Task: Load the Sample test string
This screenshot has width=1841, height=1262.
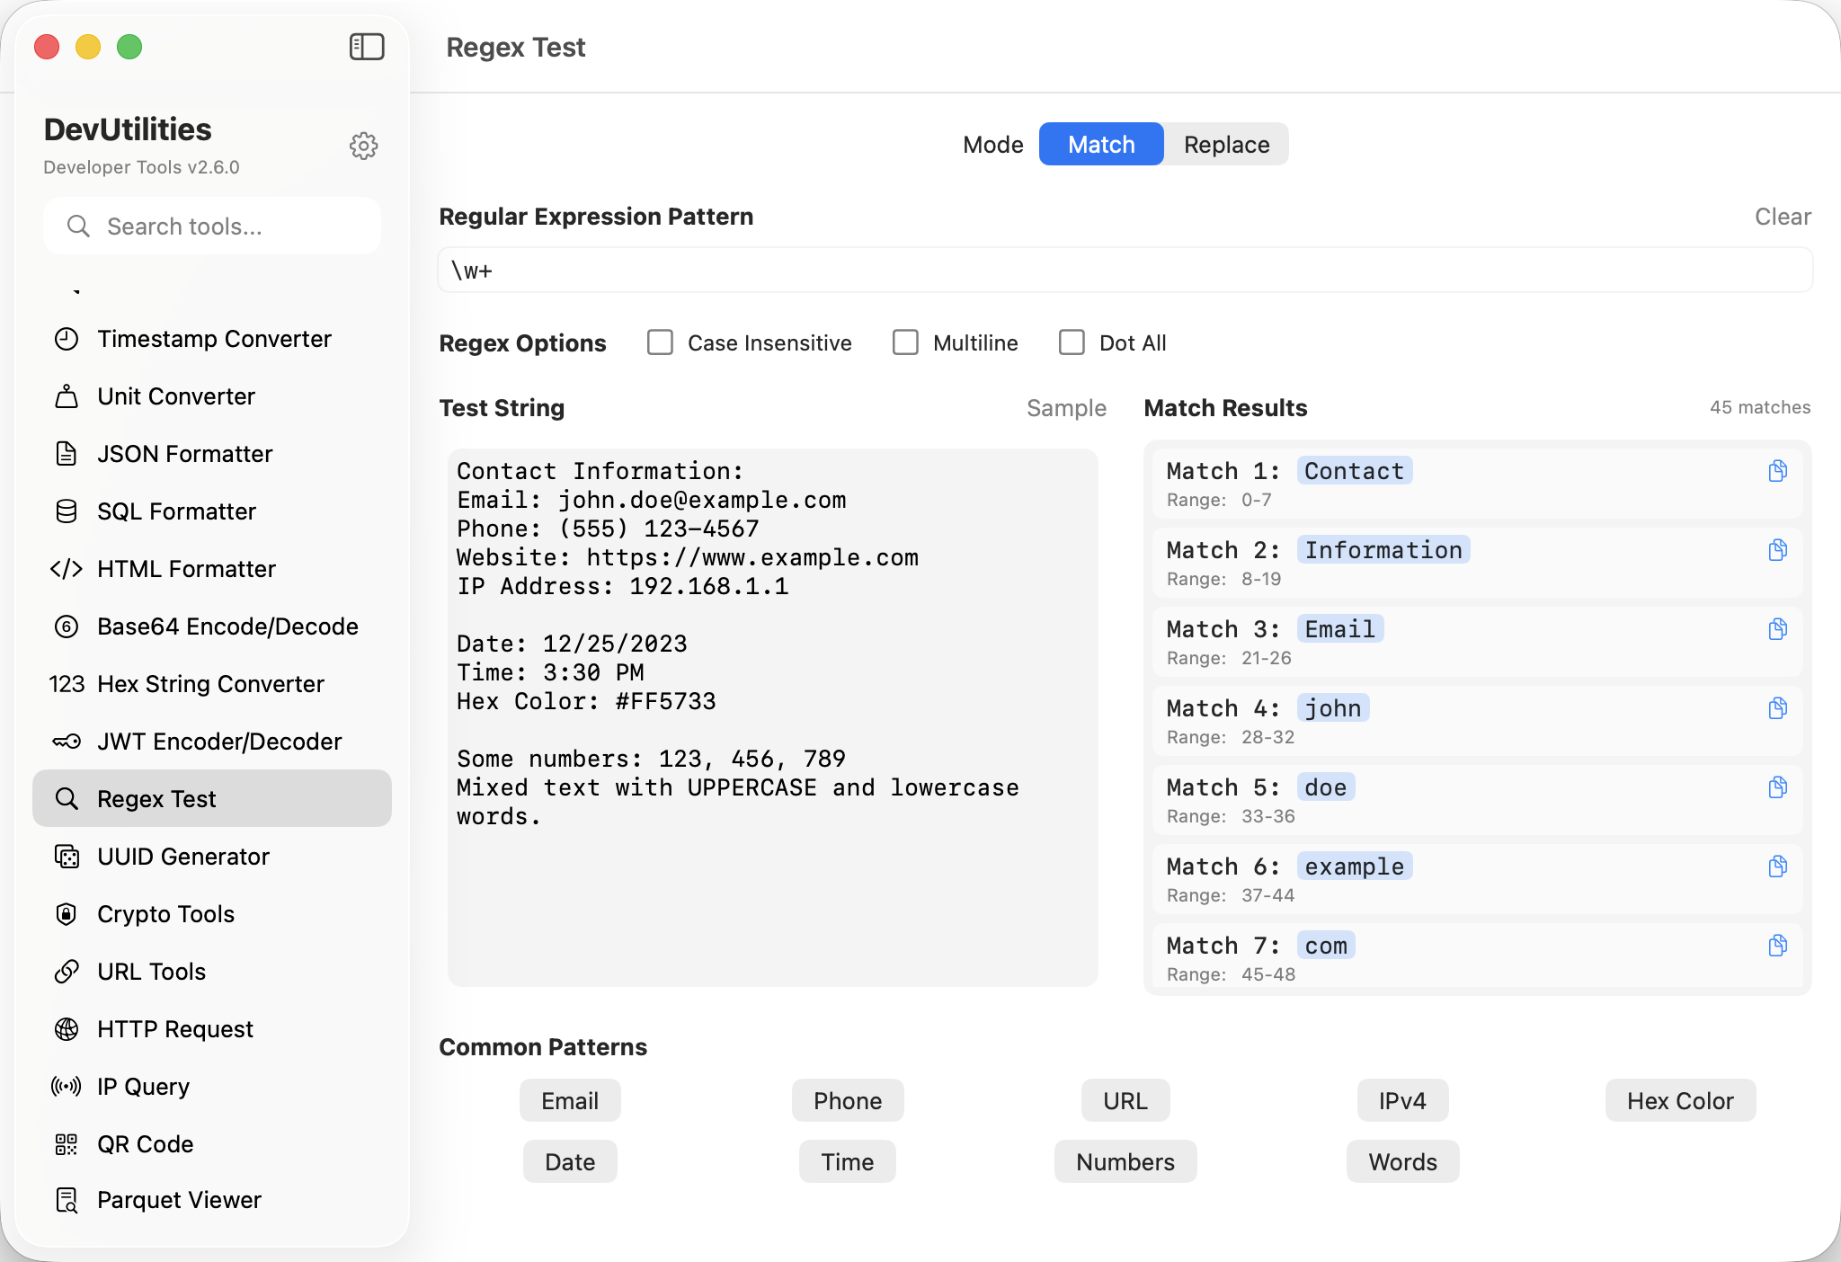Action: tap(1066, 408)
